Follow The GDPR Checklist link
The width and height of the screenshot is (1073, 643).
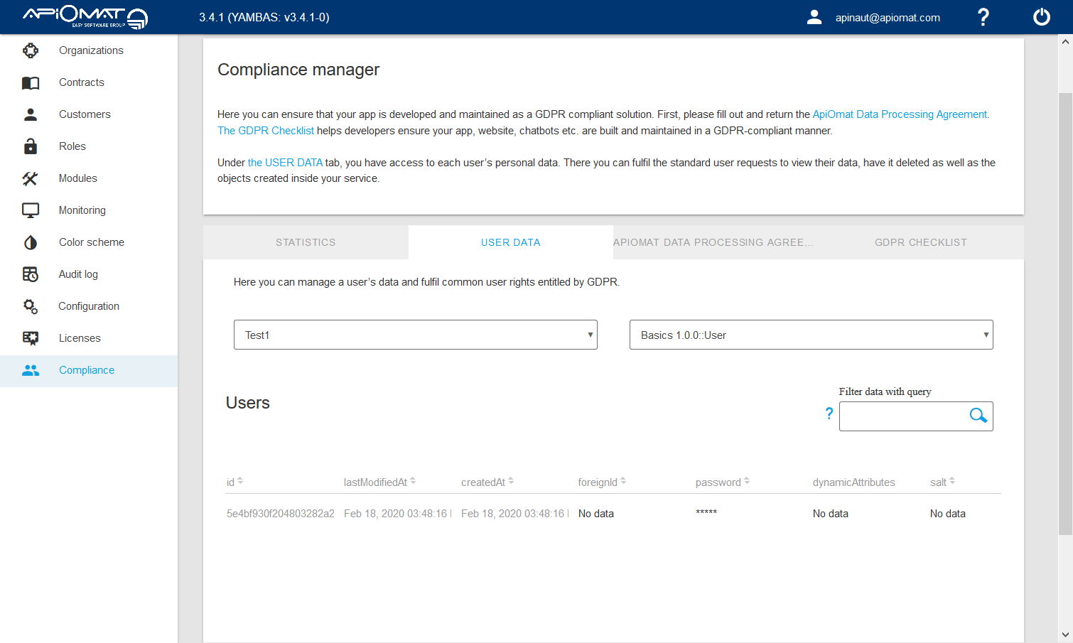coord(266,131)
